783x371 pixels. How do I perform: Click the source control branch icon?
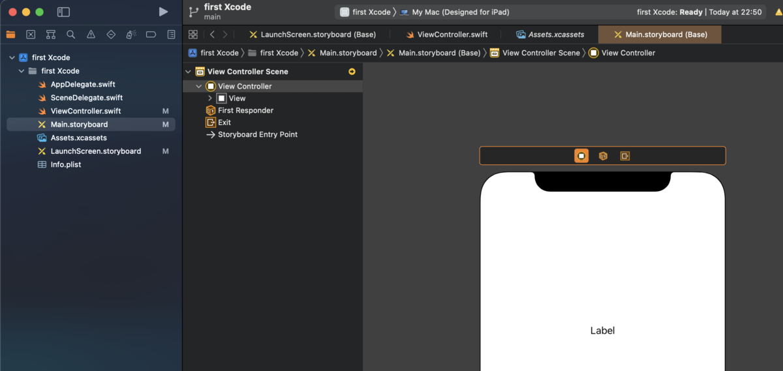click(193, 12)
